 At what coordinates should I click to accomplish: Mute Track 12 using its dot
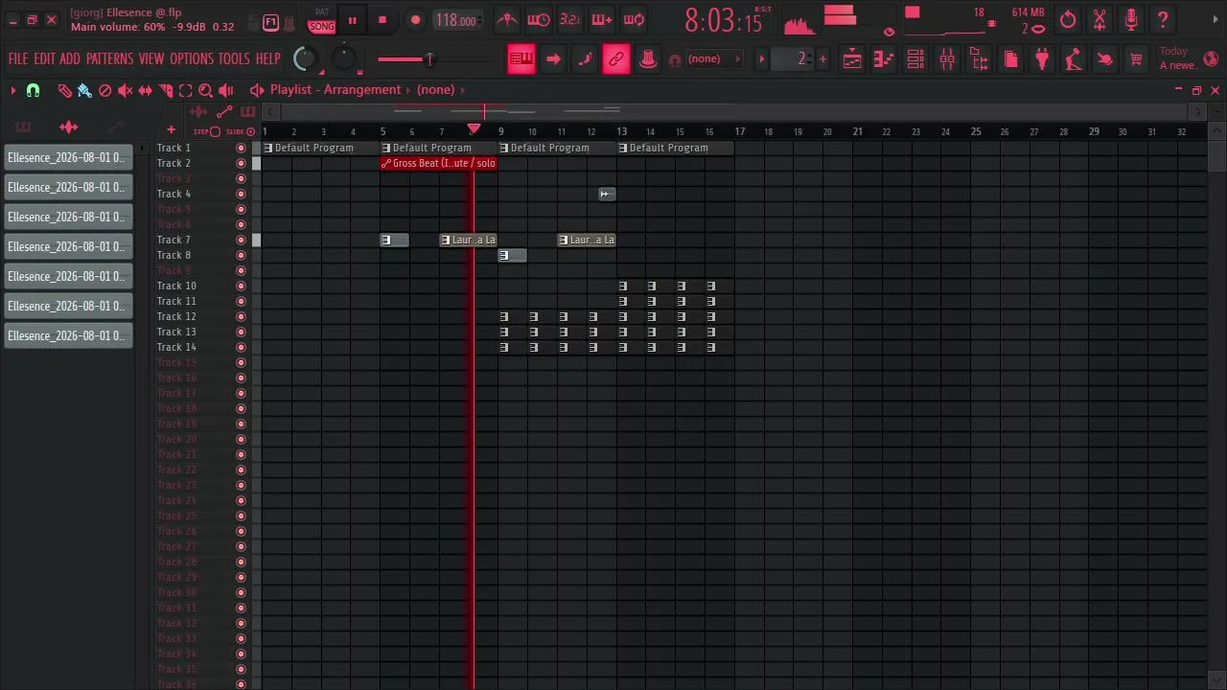(241, 316)
